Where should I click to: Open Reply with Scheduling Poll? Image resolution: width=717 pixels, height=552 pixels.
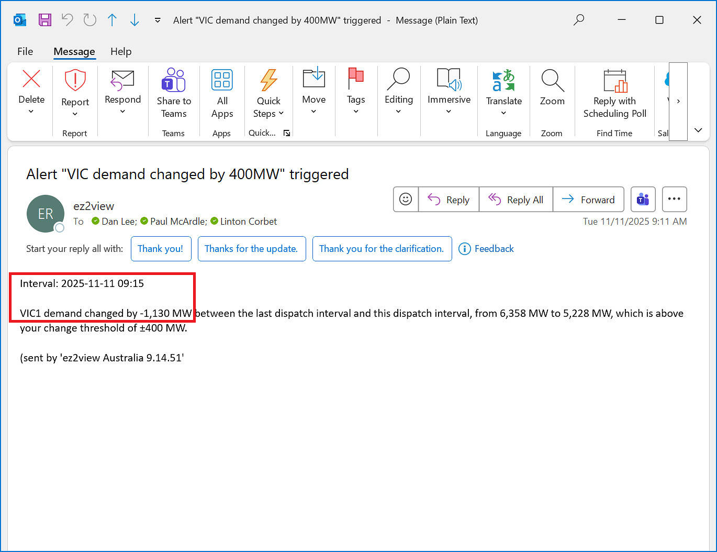coord(614,94)
